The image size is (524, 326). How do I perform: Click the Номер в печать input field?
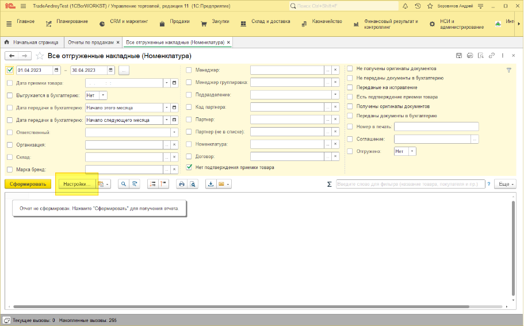(436, 126)
